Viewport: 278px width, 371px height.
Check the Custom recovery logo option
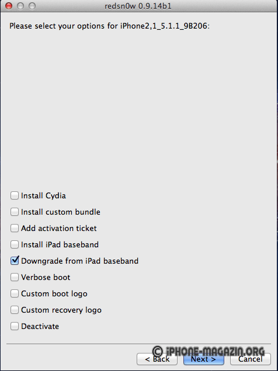click(x=15, y=310)
